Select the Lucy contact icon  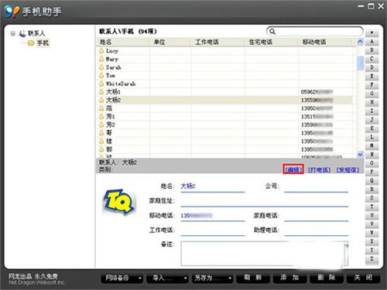(x=101, y=51)
